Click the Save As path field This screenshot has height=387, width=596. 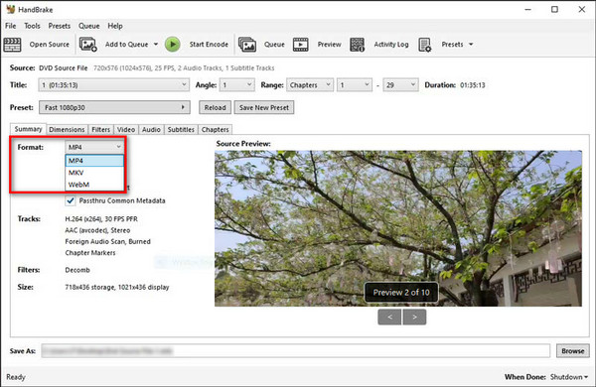[x=295, y=351]
